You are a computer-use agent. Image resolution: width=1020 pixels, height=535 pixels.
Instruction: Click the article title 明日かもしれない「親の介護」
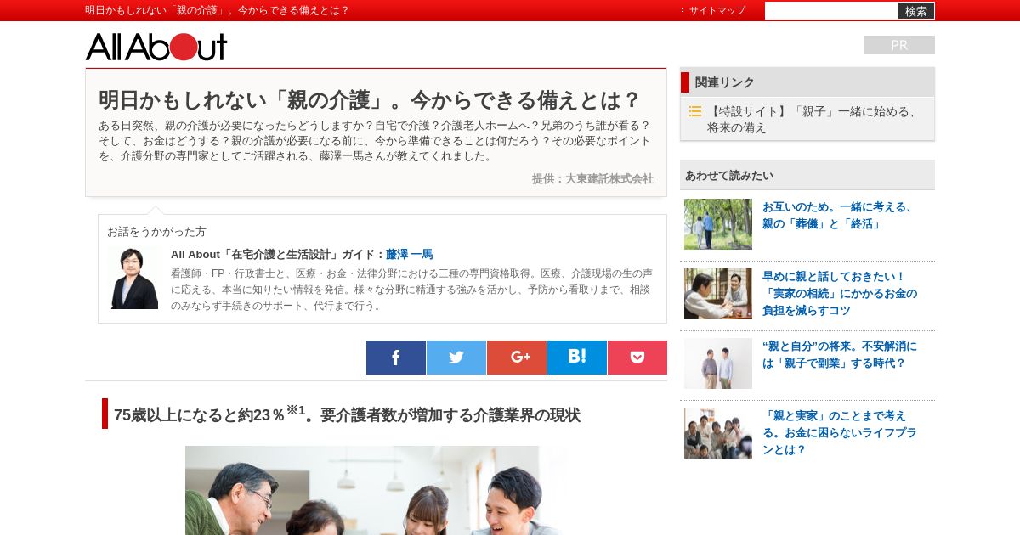[x=369, y=99]
